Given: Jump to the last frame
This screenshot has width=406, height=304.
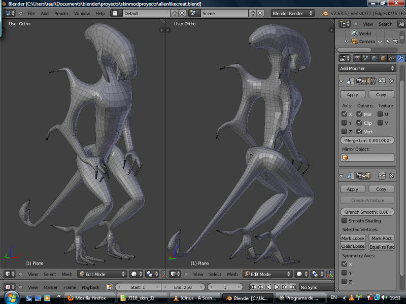Looking at the screenshot, I should point(293,287).
